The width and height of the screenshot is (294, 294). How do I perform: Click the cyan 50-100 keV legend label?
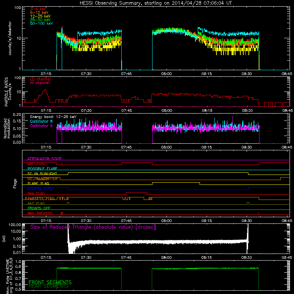(x=42, y=23)
